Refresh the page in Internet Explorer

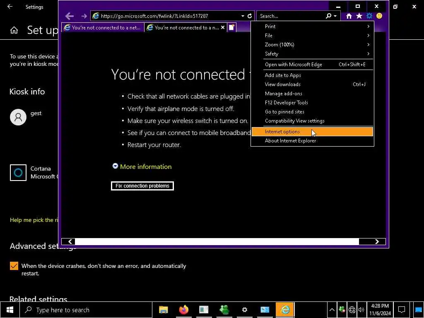[250, 16]
